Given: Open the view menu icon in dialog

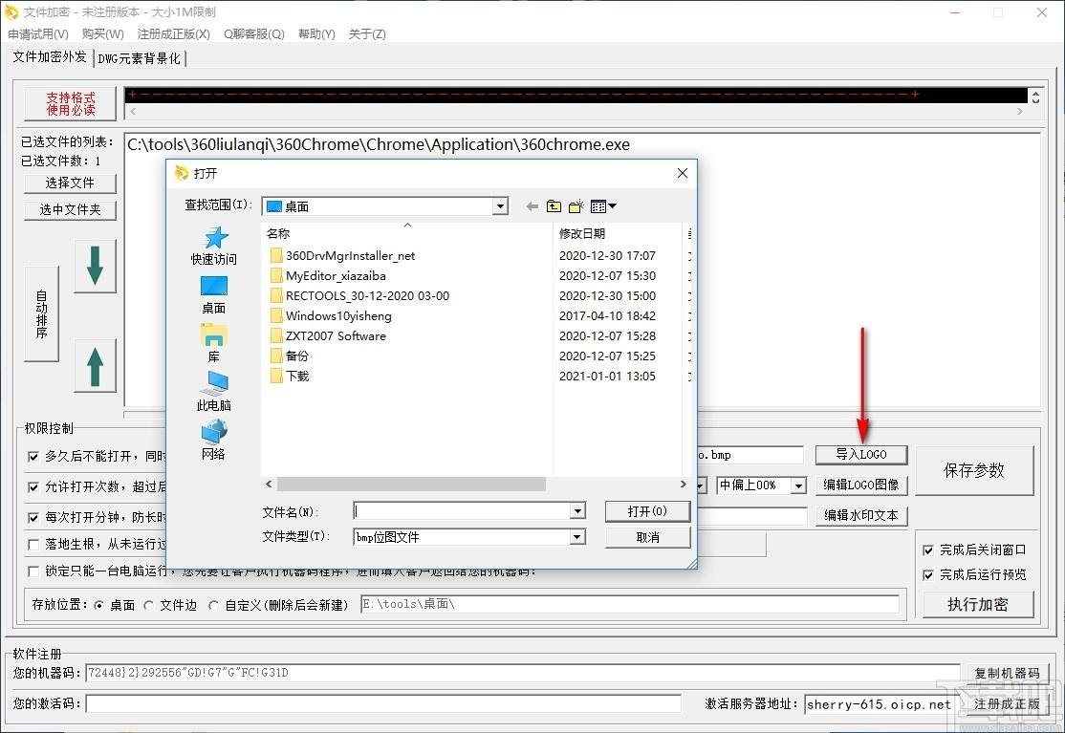Looking at the screenshot, I should pos(603,206).
